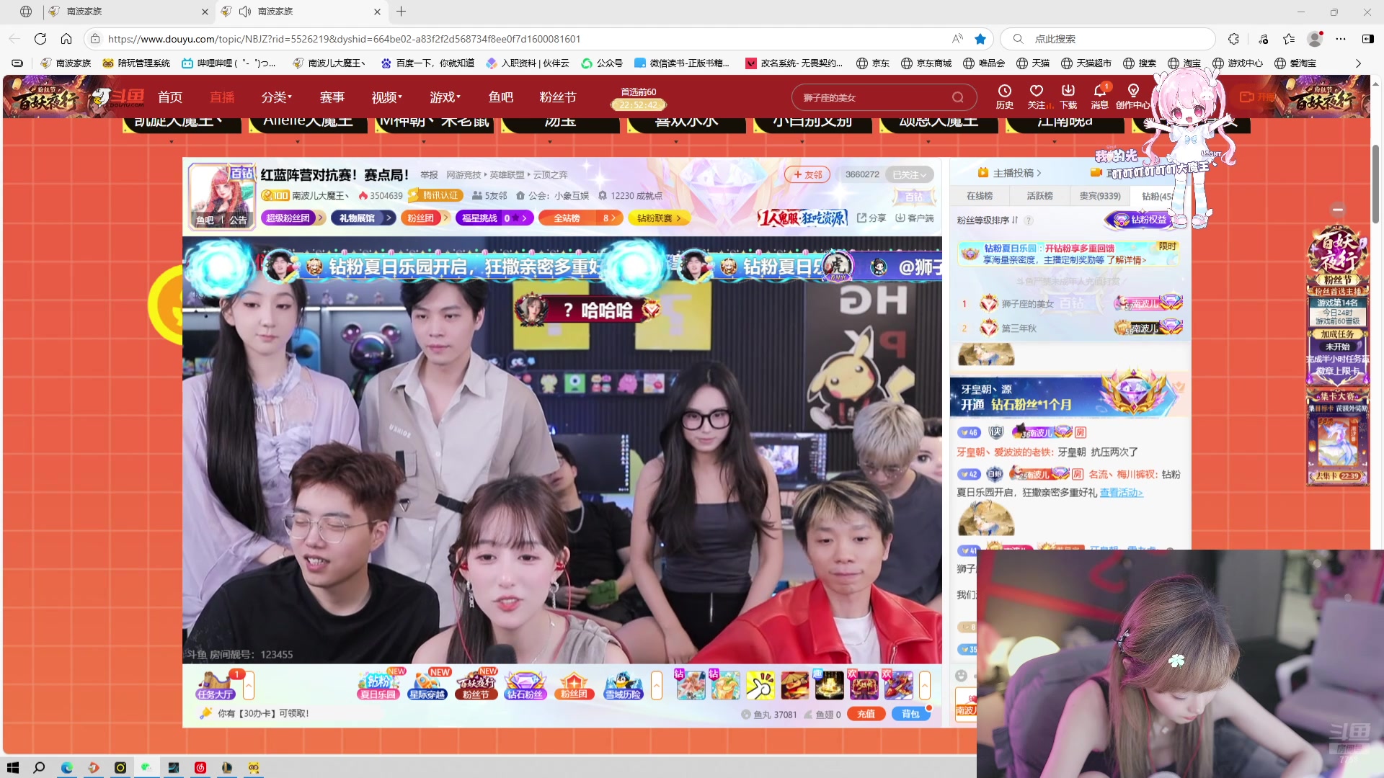Click the +友邻 button

point(807,174)
